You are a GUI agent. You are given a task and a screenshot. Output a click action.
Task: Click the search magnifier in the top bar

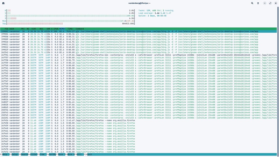(252, 3)
